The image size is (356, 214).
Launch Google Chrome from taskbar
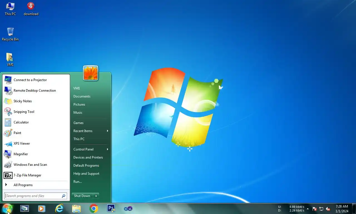click(94, 208)
